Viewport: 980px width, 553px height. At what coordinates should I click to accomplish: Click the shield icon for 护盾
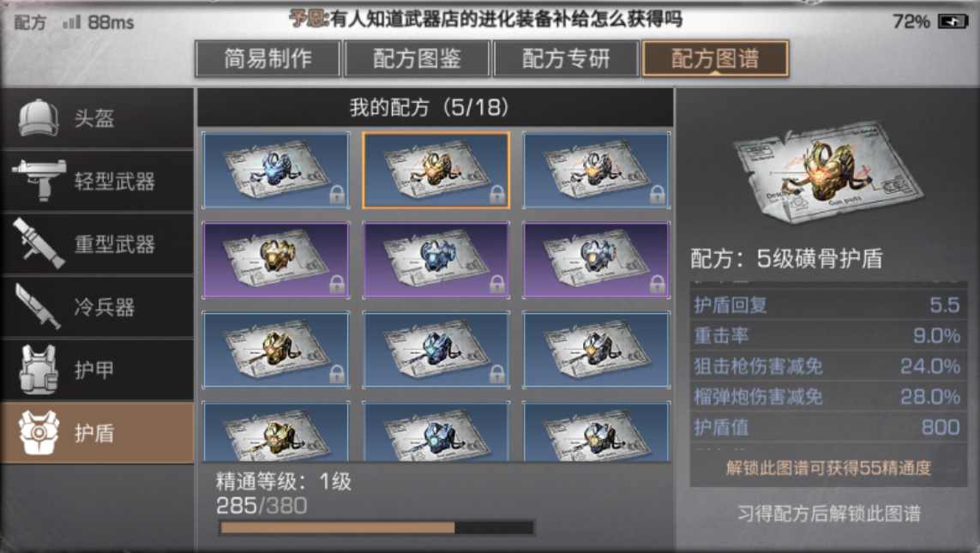[x=39, y=432]
